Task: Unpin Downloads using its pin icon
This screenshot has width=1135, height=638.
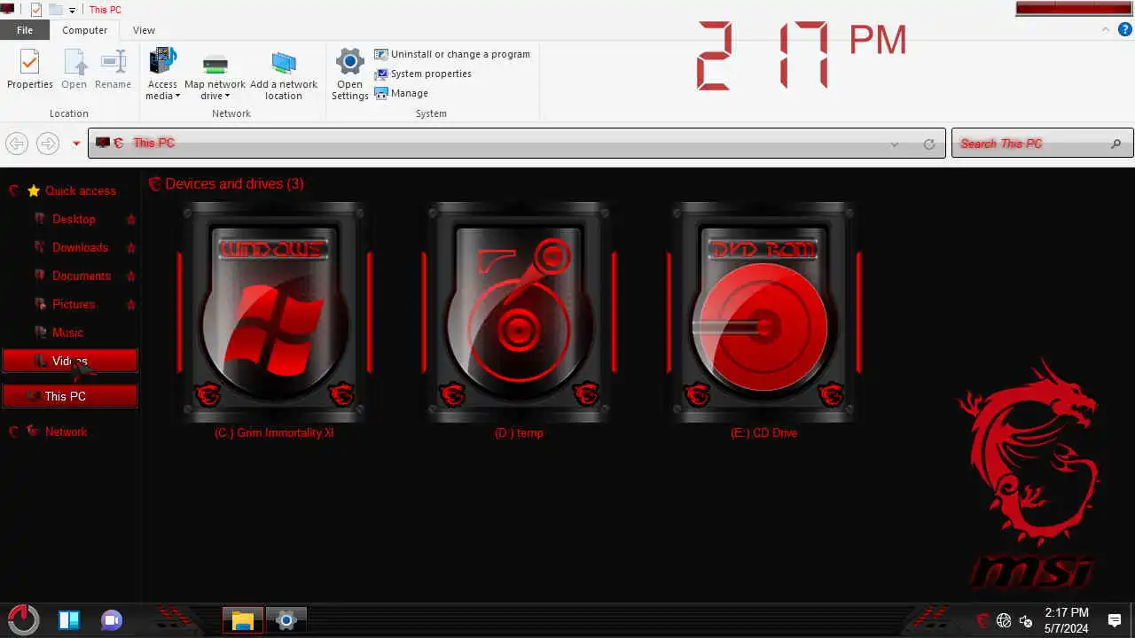Action: coord(131,247)
